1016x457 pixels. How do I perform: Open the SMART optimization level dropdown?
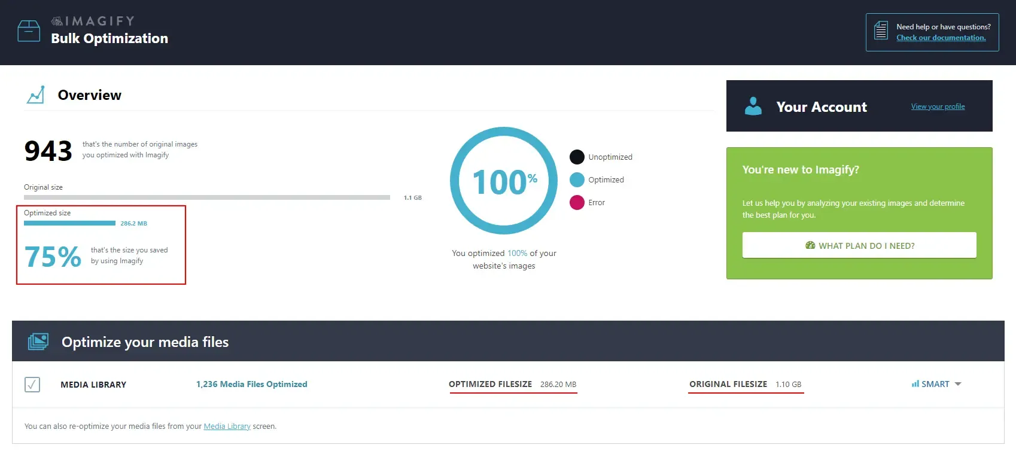(936, 384)
